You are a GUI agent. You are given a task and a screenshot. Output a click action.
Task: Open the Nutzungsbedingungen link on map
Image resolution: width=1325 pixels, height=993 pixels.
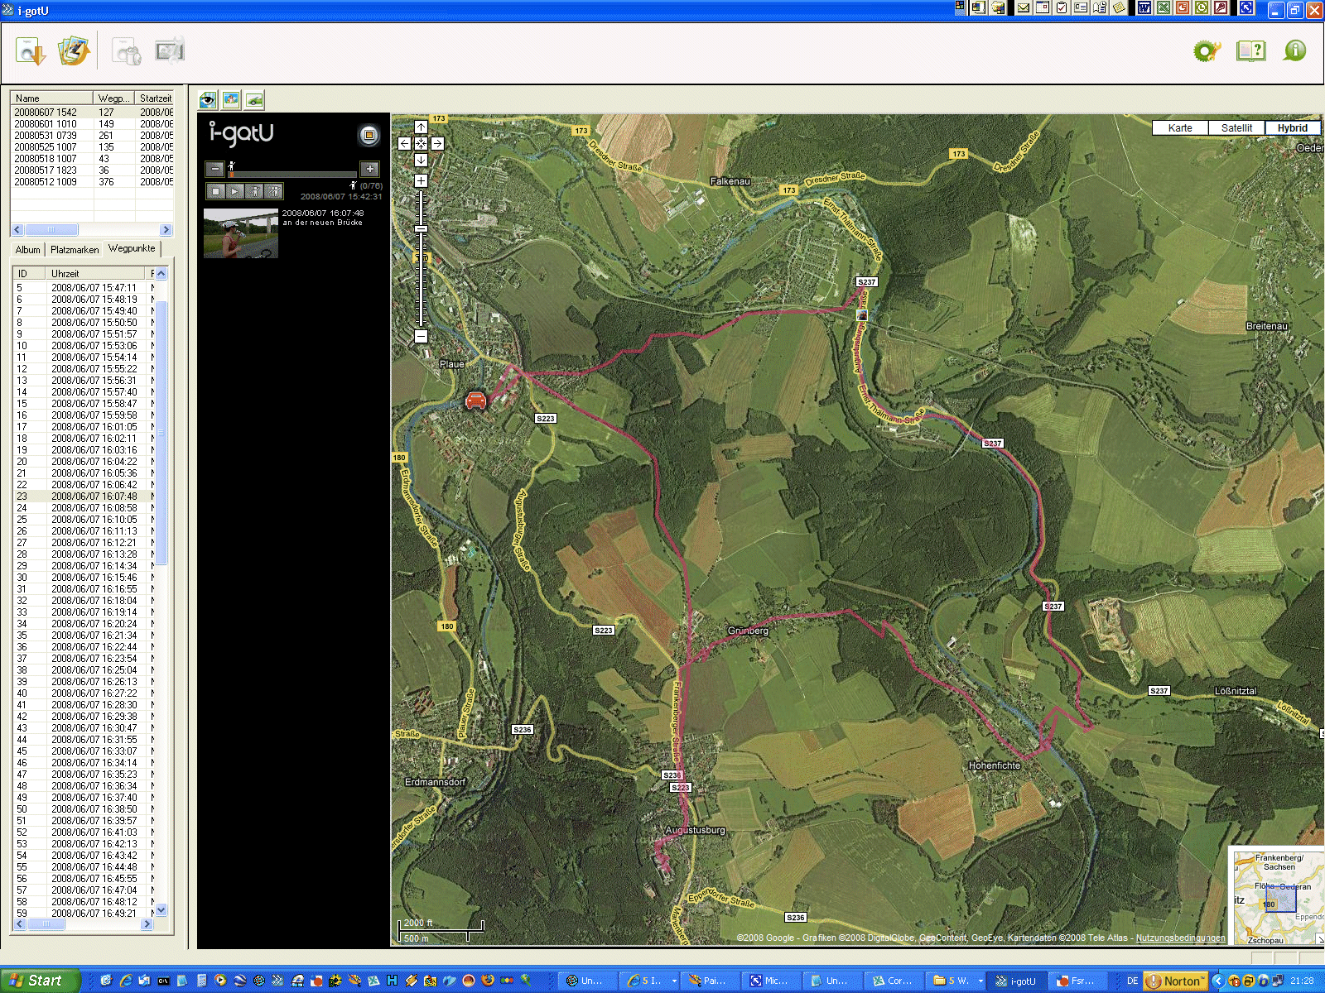1180,938
